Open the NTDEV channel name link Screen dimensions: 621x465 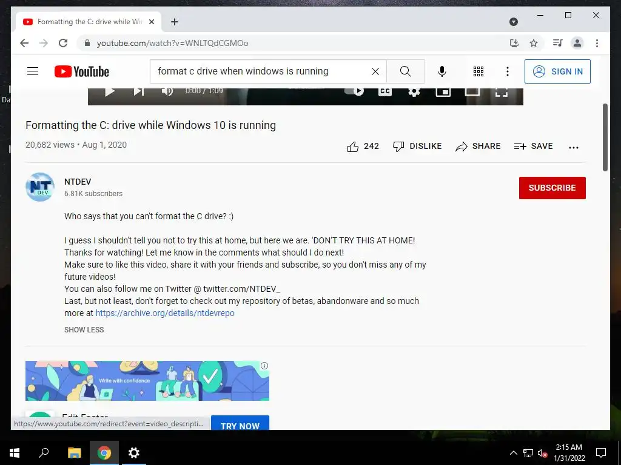point(78,182)
